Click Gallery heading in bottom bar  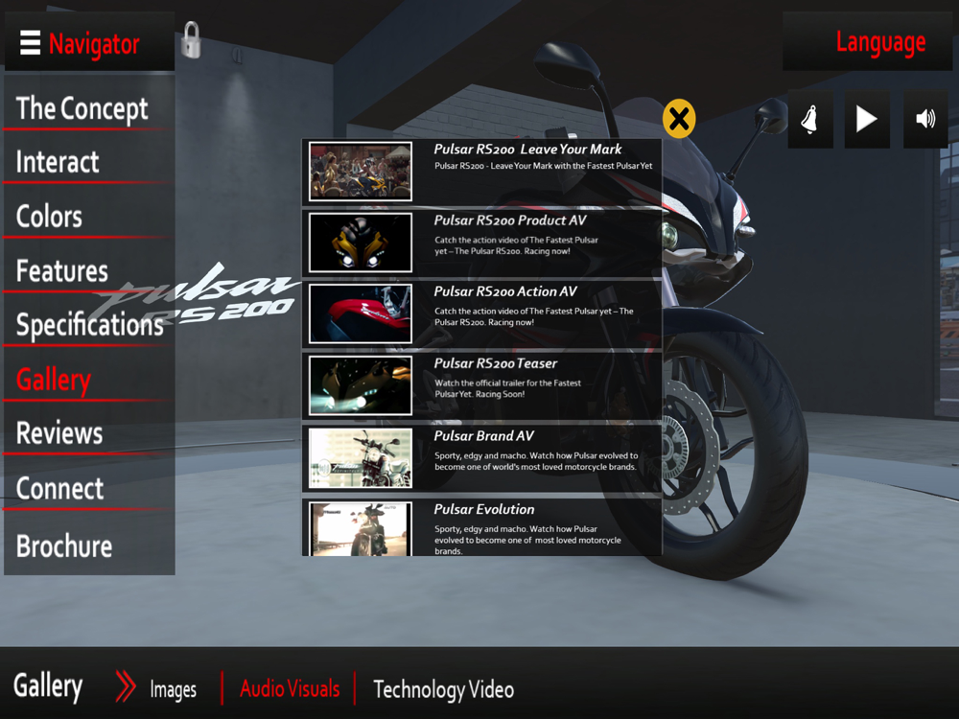coord(48,686)
